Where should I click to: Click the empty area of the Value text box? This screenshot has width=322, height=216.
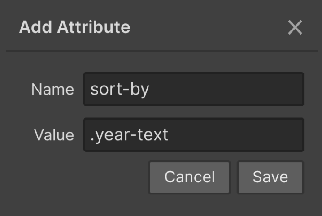[235, 135]
